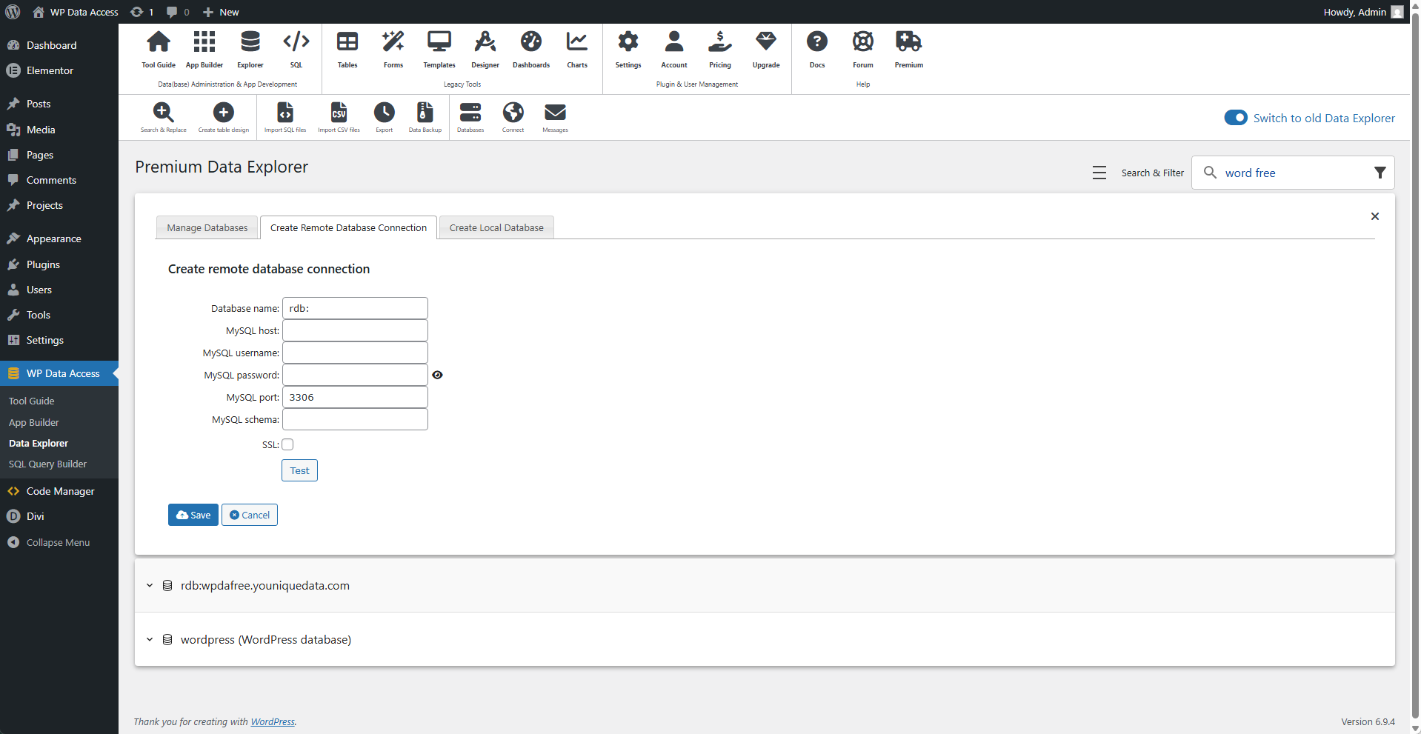Switch to old Data Explorer

1236,117
